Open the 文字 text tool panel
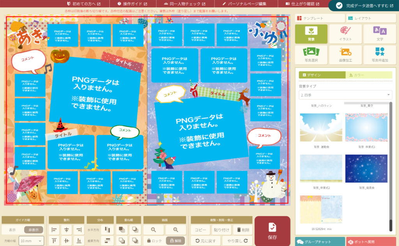 [380, 34]
